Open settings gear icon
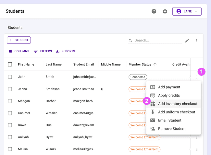211x155 pixels. coord(165,11)
